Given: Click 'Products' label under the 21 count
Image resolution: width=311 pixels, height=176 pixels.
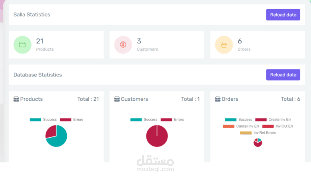Looking at the screenshot, I should (x=45, y=49).
